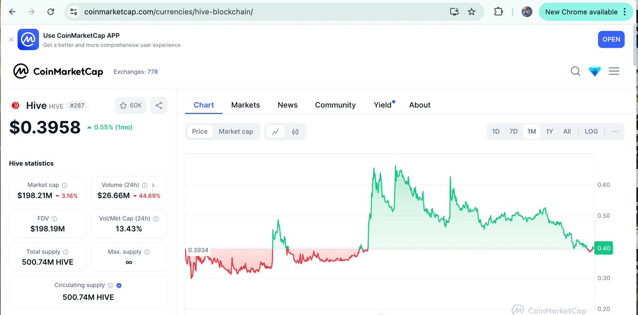Click the $0.3958 price value
638x315 pixels.
(x=45, y=127)
